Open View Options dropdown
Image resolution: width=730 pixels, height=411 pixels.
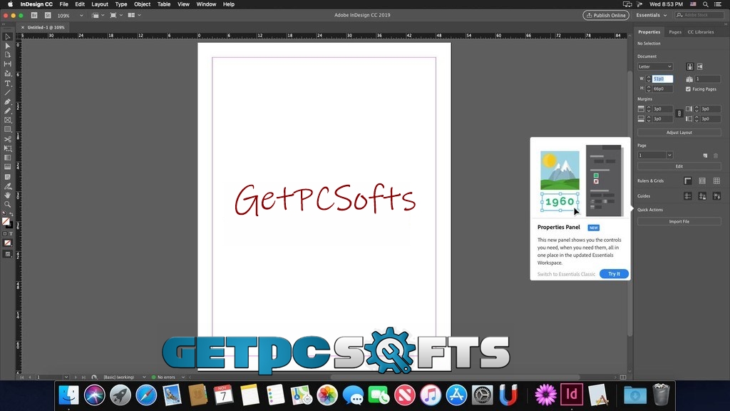(x=98, y=16)
